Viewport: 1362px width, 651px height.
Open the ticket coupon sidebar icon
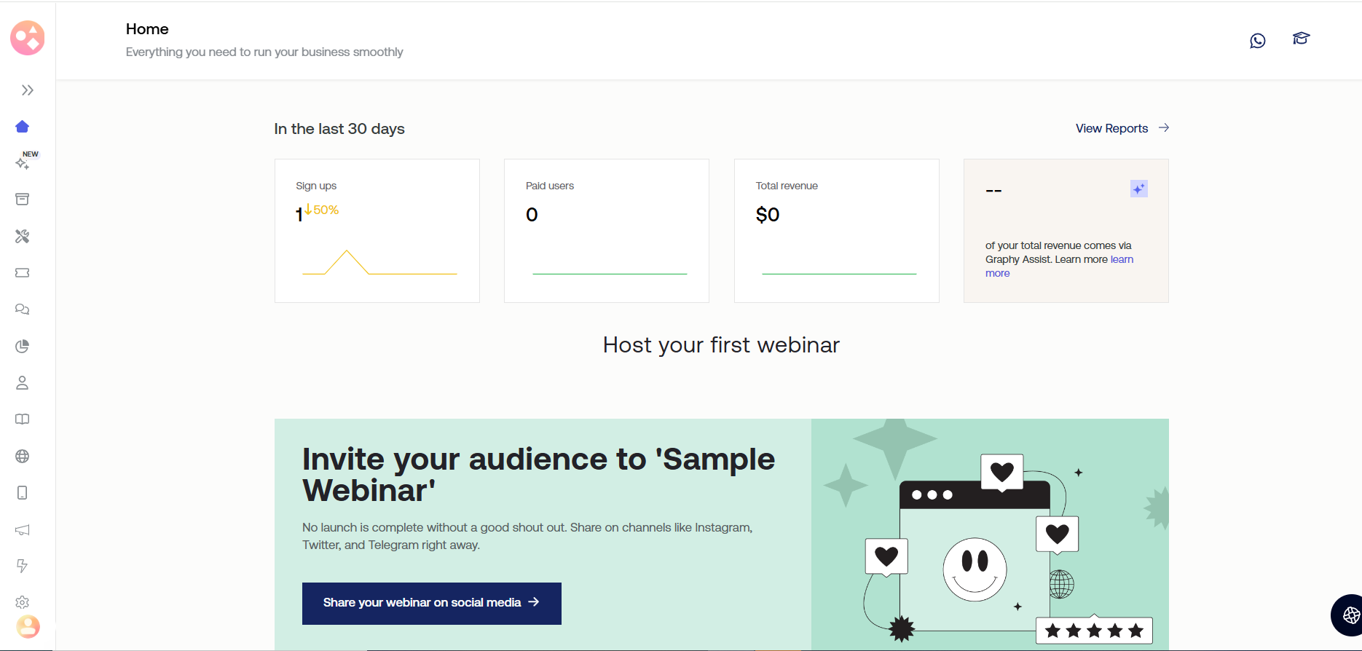(23, 272)
